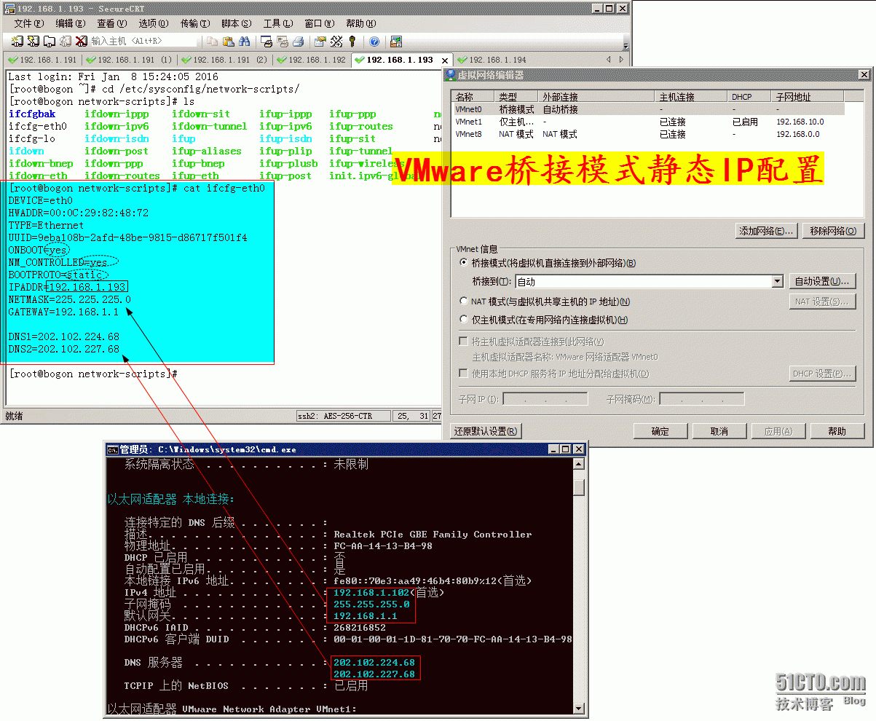Click the cmd window scroll-down arrow
Screen dimensions: 876x721
580,708
